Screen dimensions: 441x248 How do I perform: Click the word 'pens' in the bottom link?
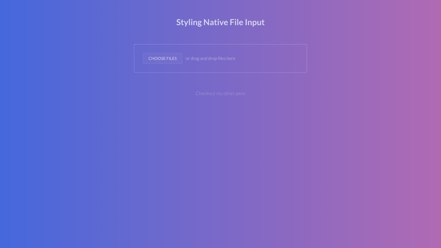(x=240, y=93)
